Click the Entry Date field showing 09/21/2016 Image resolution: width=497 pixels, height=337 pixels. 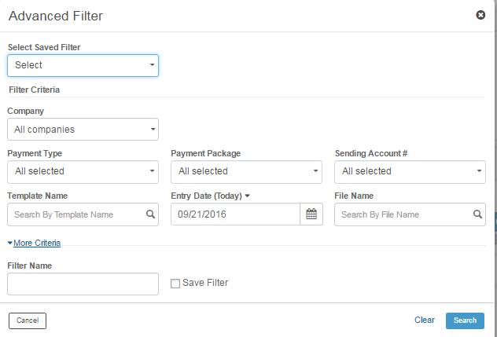pos(235,214)
